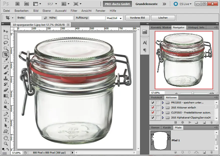Image resolution: width=220 pixels, height=156 pixels.
Task: Switch to the Ebenen tab
Action: pyautogui.click(x=155, y=128)
